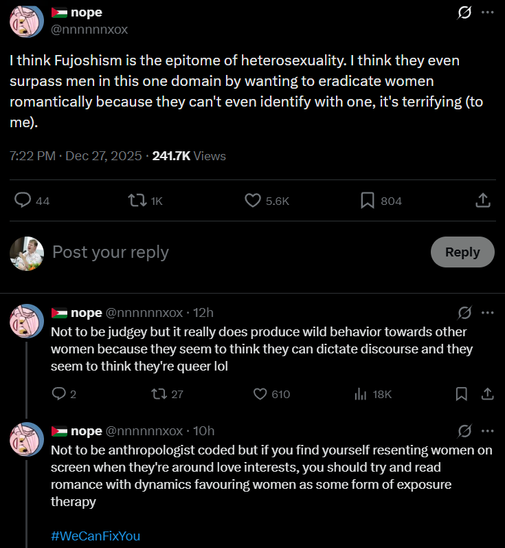
Task: Repost the main post with 1K reposts
Action: tap(137, 200)
